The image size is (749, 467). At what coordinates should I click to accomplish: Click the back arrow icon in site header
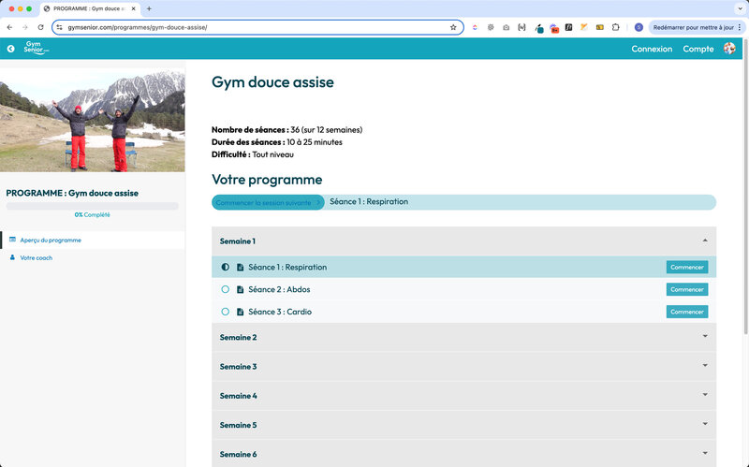pyautogui.click(x=10, y=49)
